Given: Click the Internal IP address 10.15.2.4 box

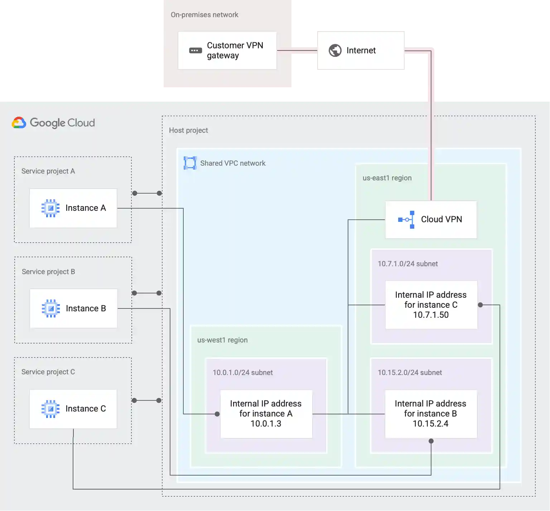Looking at the screenshot, I should click(x=431, y=414).
